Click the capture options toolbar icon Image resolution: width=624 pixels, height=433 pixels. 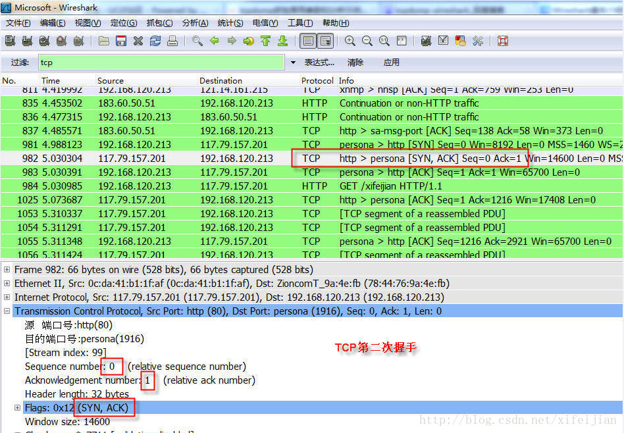pos(27,41)
